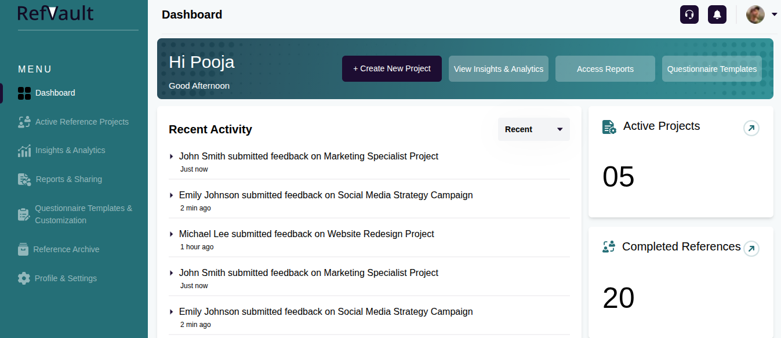Click the user avatar photo
Screen dimensions: 781x338
click(755, 14)
